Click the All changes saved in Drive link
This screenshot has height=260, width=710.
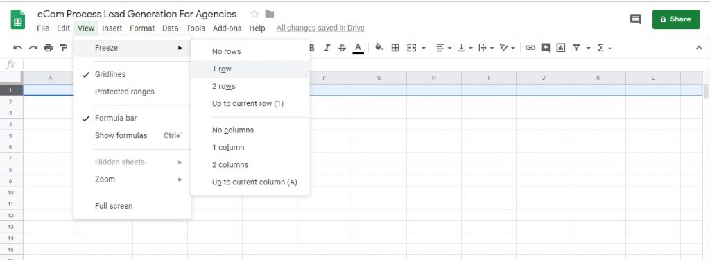click(x=320, y=28)
